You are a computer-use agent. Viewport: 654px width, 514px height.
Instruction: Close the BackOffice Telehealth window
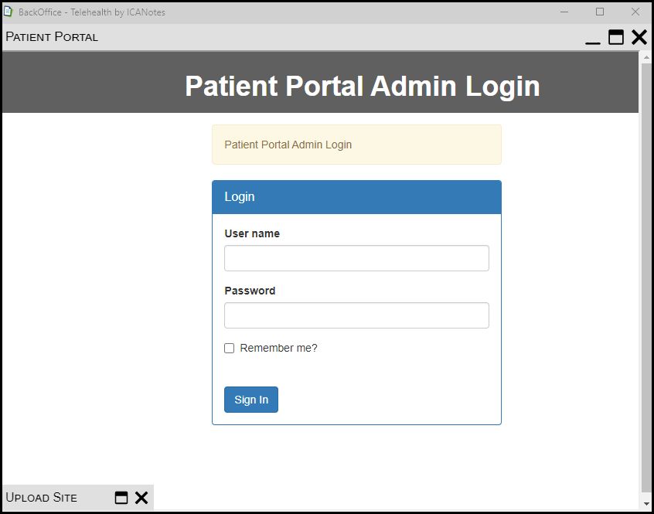pos(635,12)
